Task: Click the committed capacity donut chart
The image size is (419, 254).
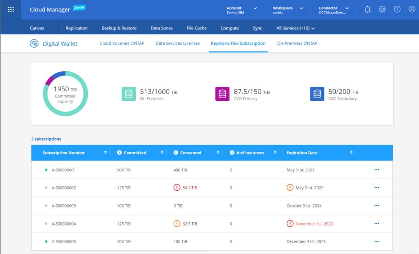Action: (x=65, y=94)
